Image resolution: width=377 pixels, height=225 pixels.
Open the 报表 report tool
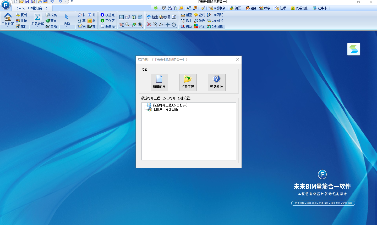pos(51,15)
